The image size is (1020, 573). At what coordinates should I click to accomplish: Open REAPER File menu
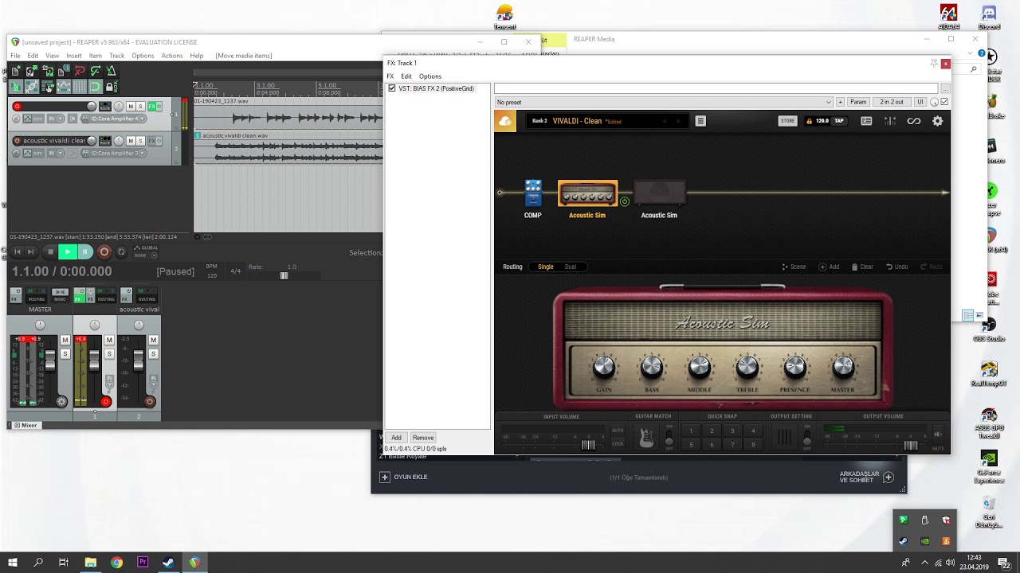15,56
